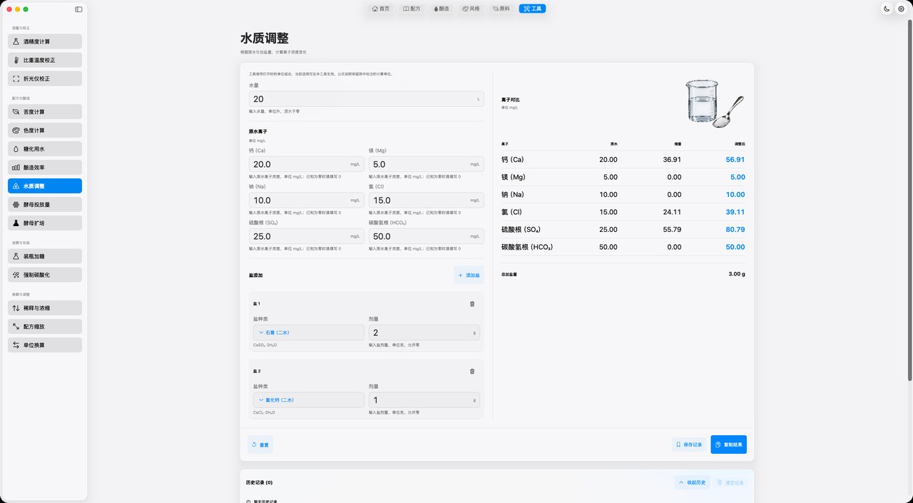
Task: Focus the 盐 1 剂量 dose field
Action: tap(424, 332)
